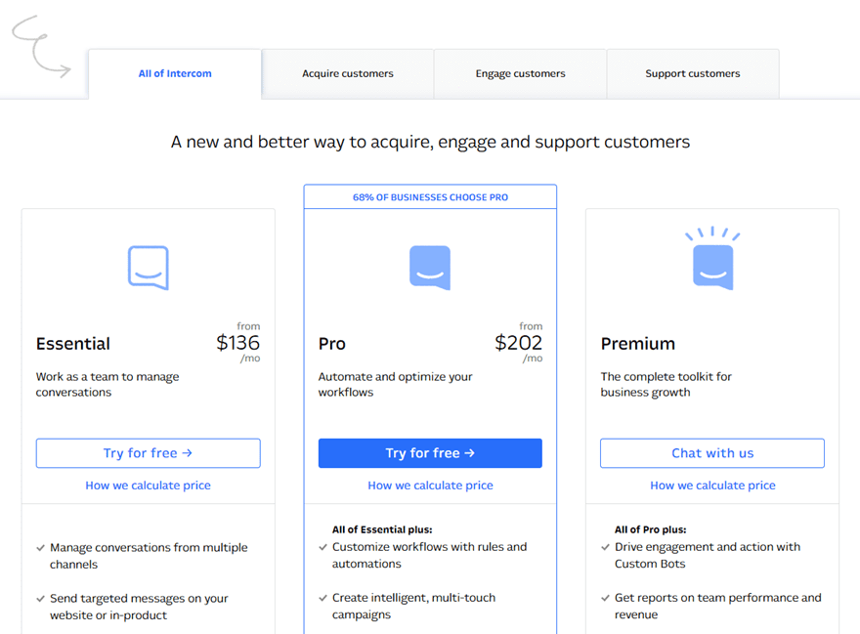Click checkmark beside Customize workflows with rules

tap(322, 547)
